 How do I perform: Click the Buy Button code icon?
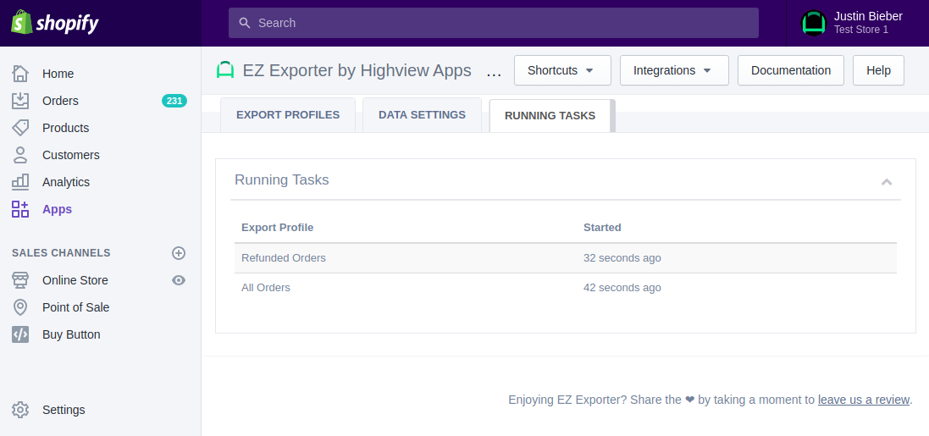tap(20, 334)
